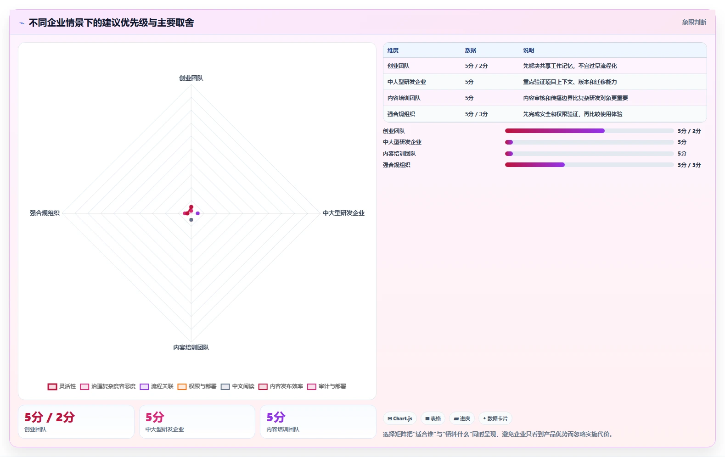
Task: Click the 内容培训团队 progress bar
Action: 590,154
